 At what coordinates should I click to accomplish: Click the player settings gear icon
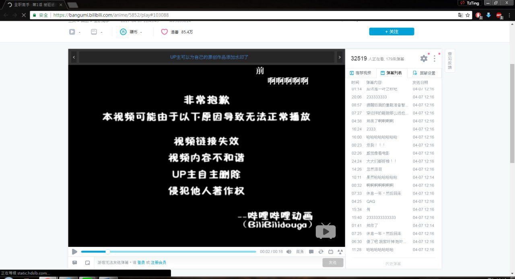click(x=424, y=59)
